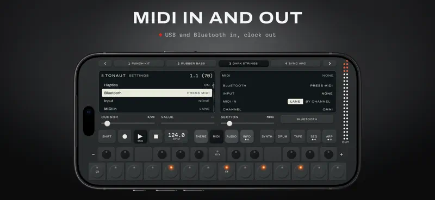The height and width of the screenshot is (200, 435).
Task: Tap the 1.1 (70) position readout
Action: pyautogui.click(x=201, y=76)
